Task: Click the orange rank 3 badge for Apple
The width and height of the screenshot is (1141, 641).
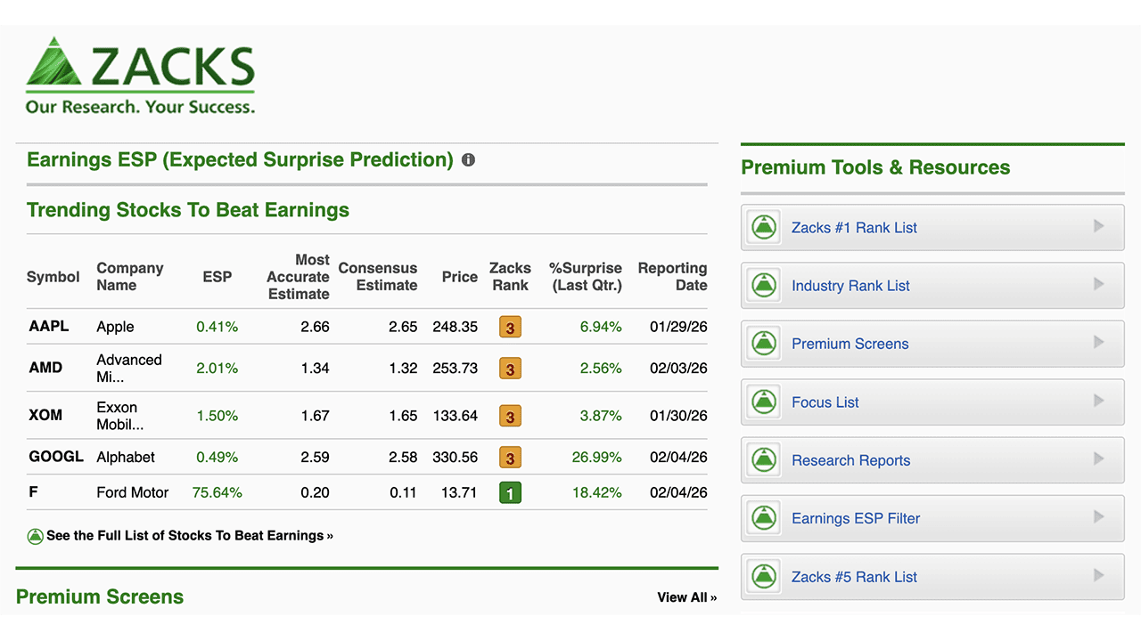Action: (510, 327)
